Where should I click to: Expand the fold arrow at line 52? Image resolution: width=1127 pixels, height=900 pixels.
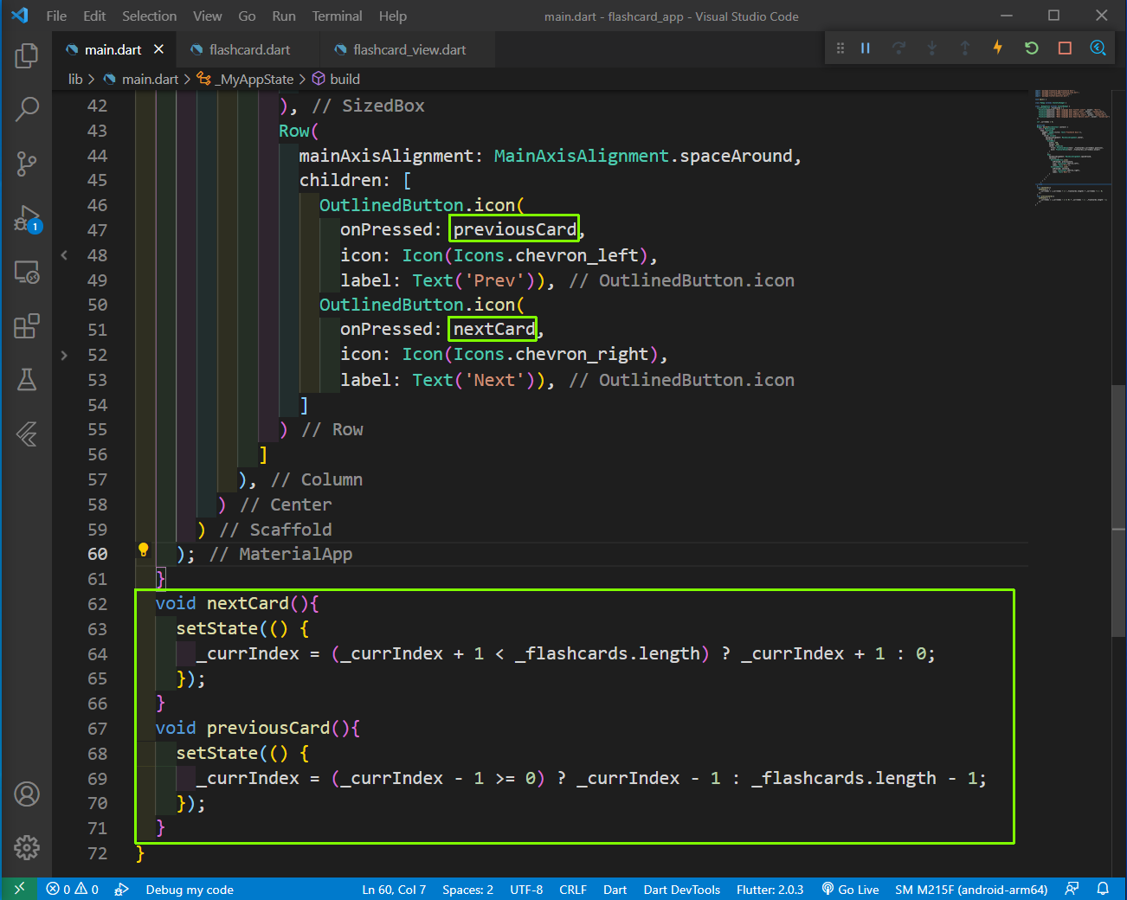64,355
